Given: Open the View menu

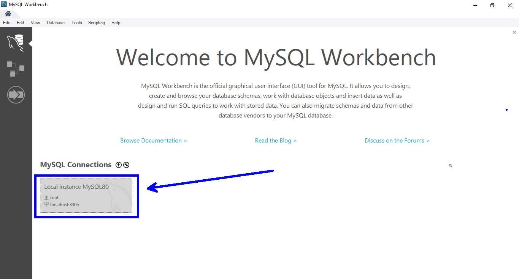Looking at the screenshot, I should pos(35,23).
